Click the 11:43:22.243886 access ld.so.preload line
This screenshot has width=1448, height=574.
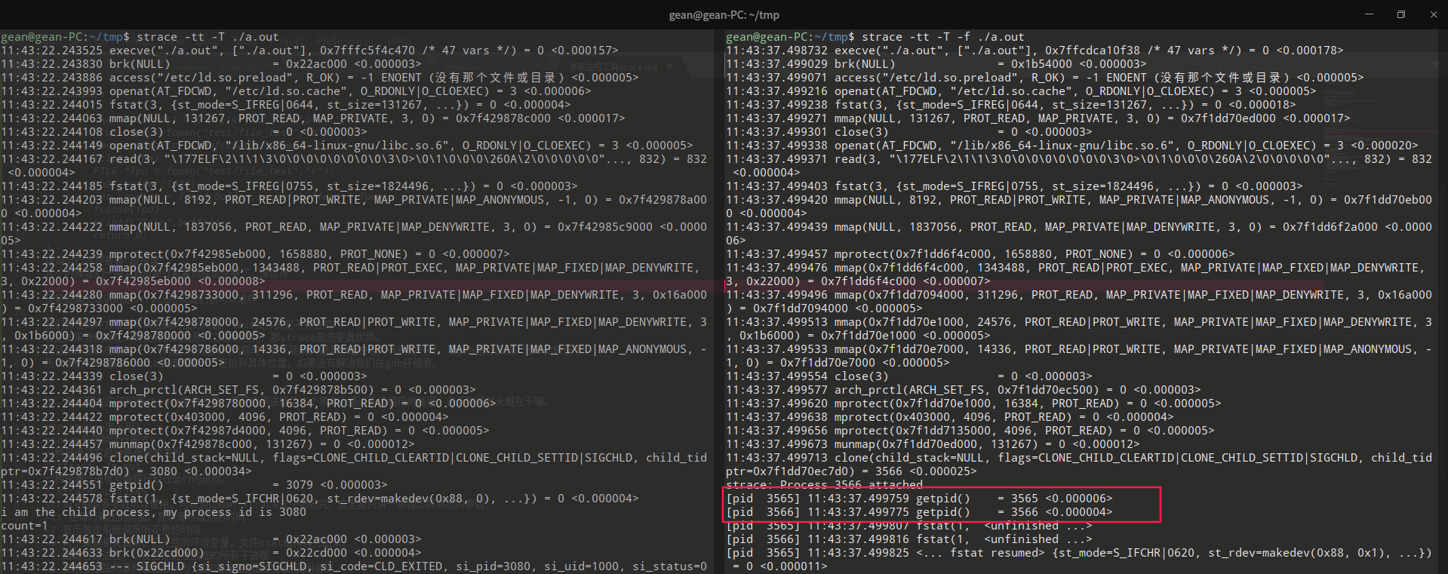pyautogui.click(x=320, y=78)
